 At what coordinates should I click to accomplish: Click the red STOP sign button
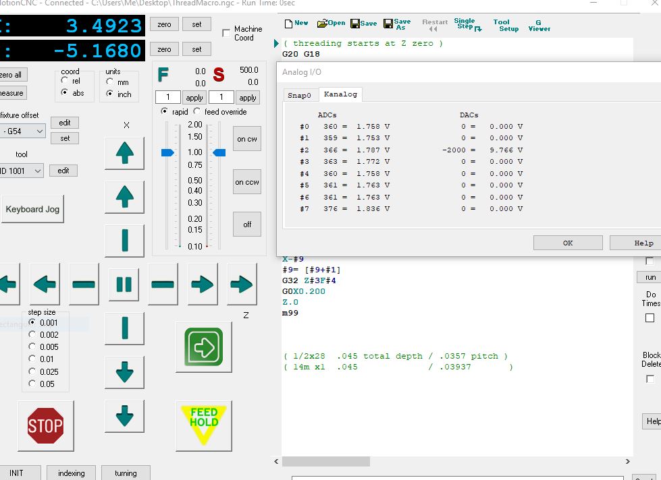45,425
